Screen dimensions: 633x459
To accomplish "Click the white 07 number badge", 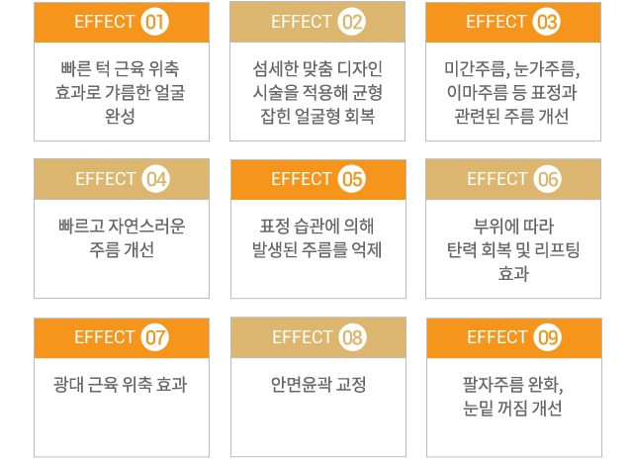I will (154, 337).
